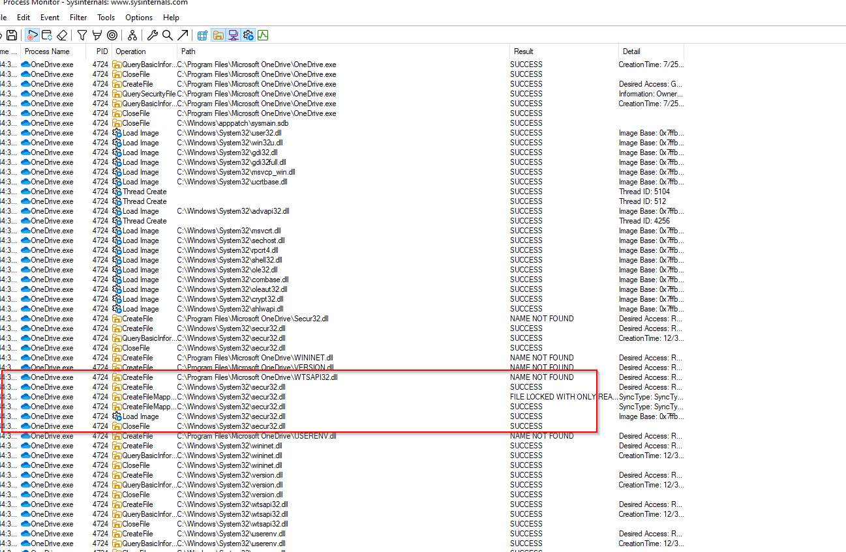Click the FILE LOCKED WITH ONLY REA... result
846x552 pixels.
click(x=564, y=397)
